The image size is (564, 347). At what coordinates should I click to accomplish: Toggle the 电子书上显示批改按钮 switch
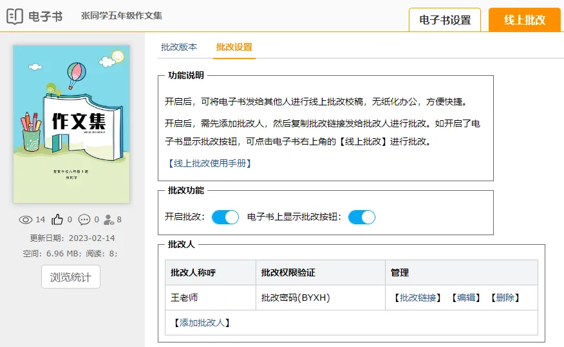361,217
